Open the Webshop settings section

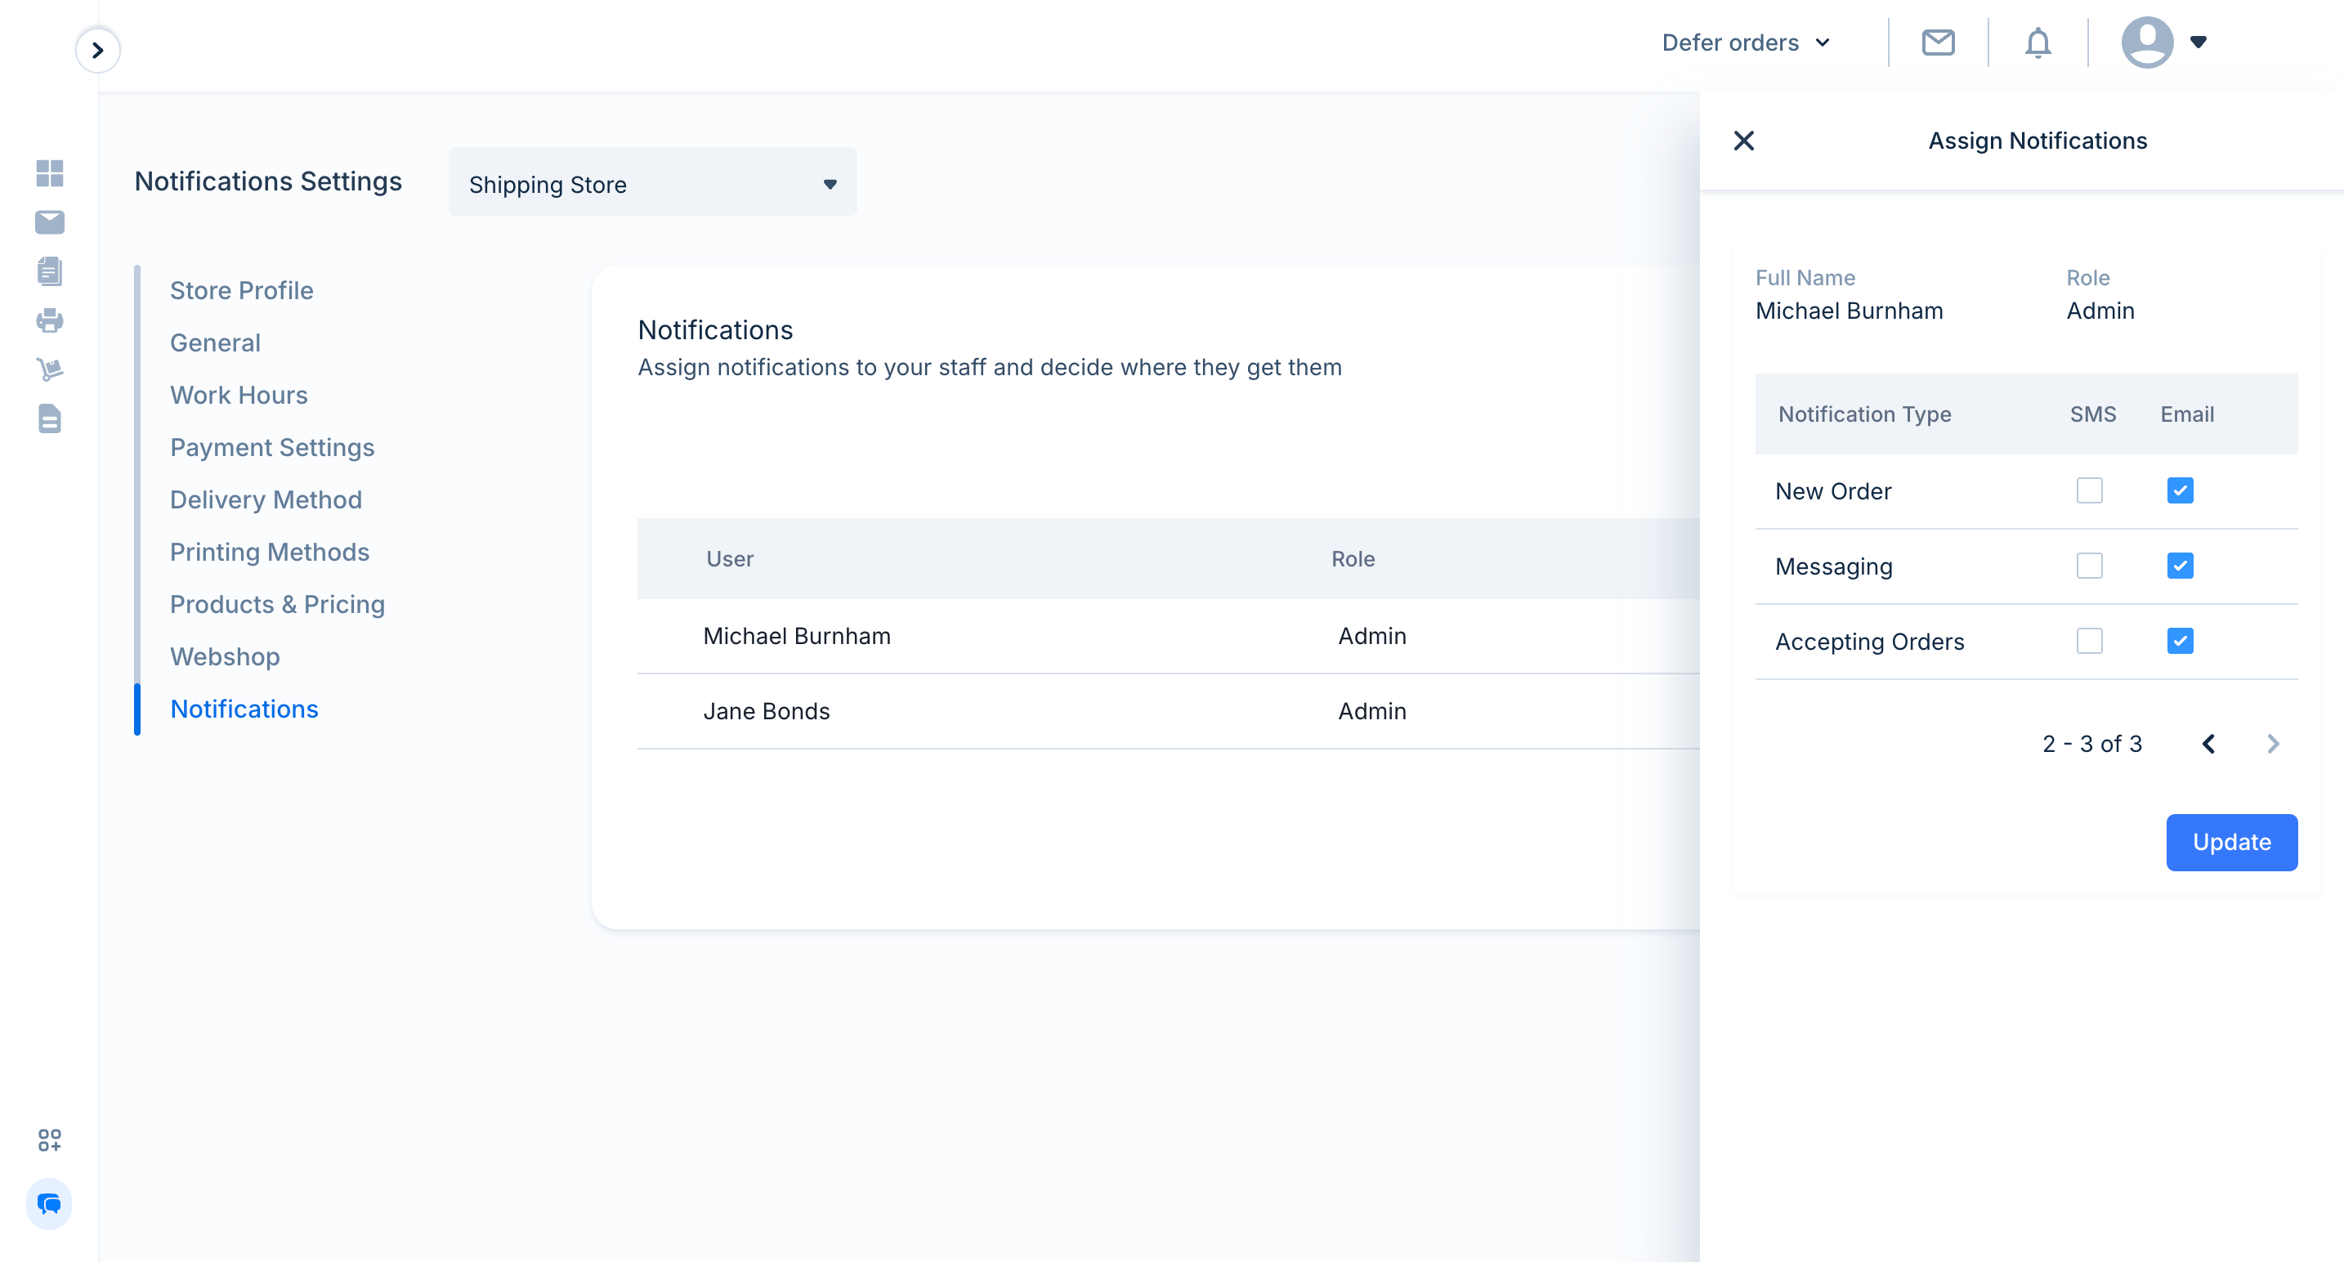click(x=225, y=657)
